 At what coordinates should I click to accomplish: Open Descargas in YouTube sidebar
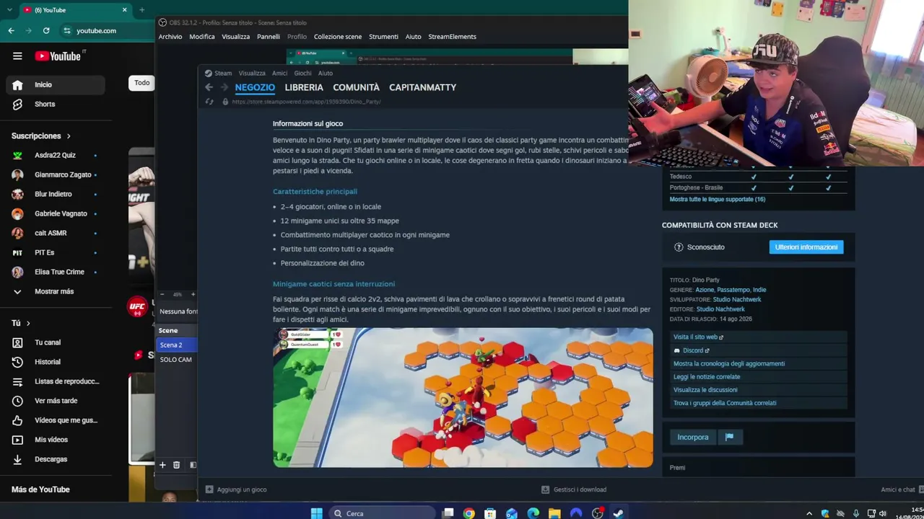(56, 459)
